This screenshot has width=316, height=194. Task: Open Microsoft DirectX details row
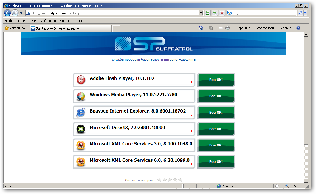(134, 129)
